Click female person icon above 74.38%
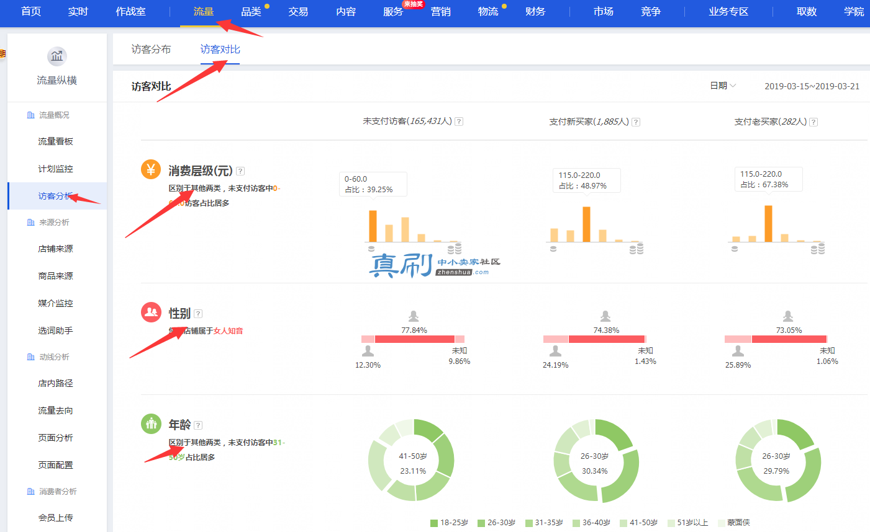 [605, 316]
